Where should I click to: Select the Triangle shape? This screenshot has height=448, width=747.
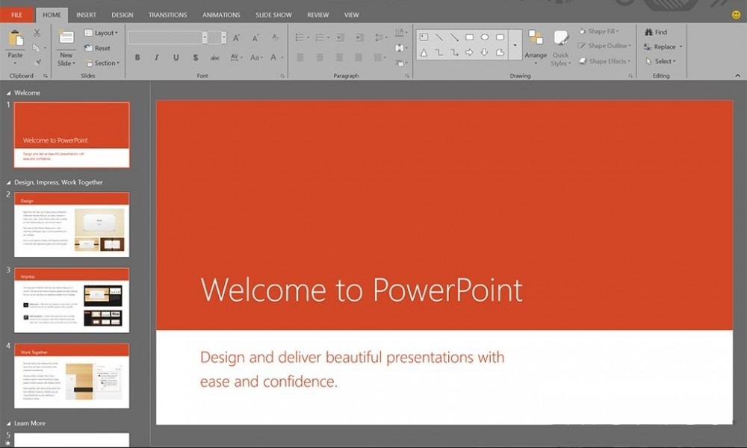(x=424, y=52)
